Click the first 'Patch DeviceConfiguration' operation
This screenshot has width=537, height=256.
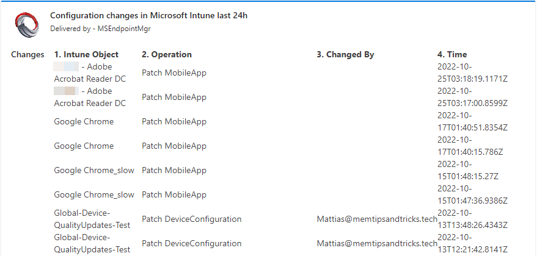[192, 219]
